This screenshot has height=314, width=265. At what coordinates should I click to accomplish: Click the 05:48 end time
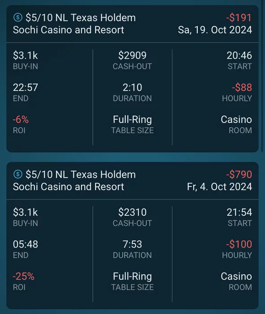pos(26,244)
